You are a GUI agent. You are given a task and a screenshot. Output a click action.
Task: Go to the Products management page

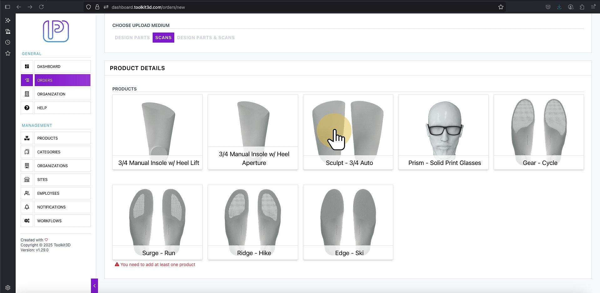click(63, 138)
